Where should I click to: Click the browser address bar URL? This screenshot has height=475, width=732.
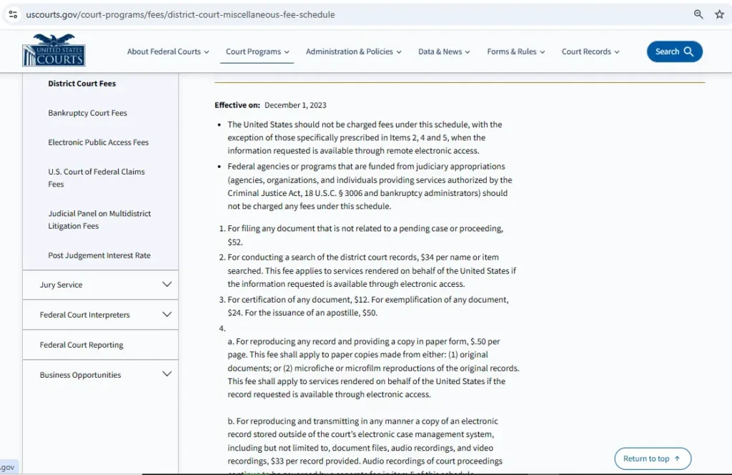click(180, 14)
